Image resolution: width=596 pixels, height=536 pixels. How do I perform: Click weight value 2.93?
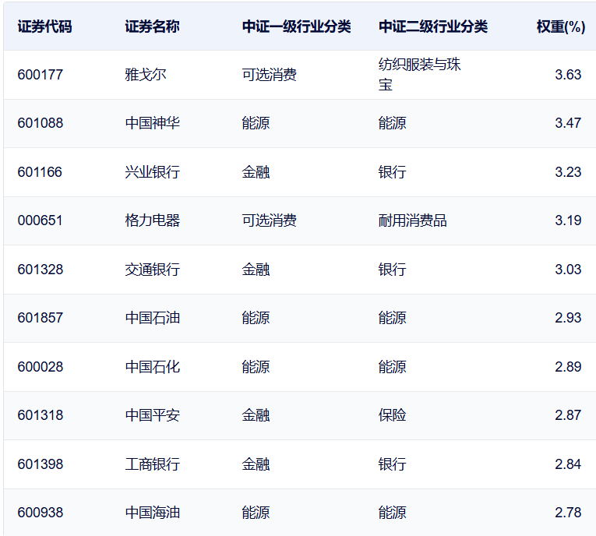(x=568, y=318)
